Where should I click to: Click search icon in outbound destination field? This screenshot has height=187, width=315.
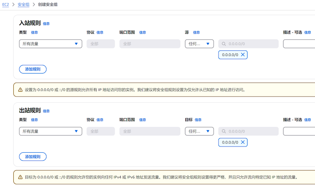224,132
